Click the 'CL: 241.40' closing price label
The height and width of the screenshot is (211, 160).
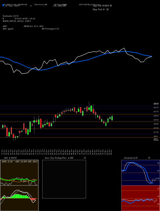[60, 6]
